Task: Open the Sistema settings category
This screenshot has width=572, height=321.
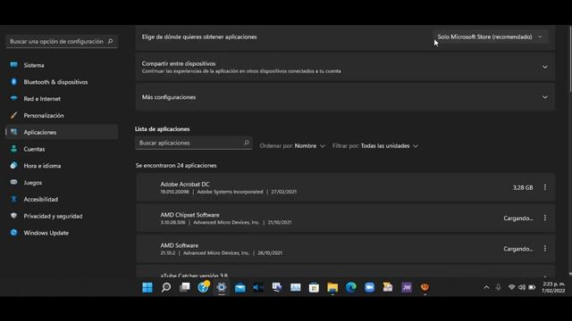Action: point(62,65)
